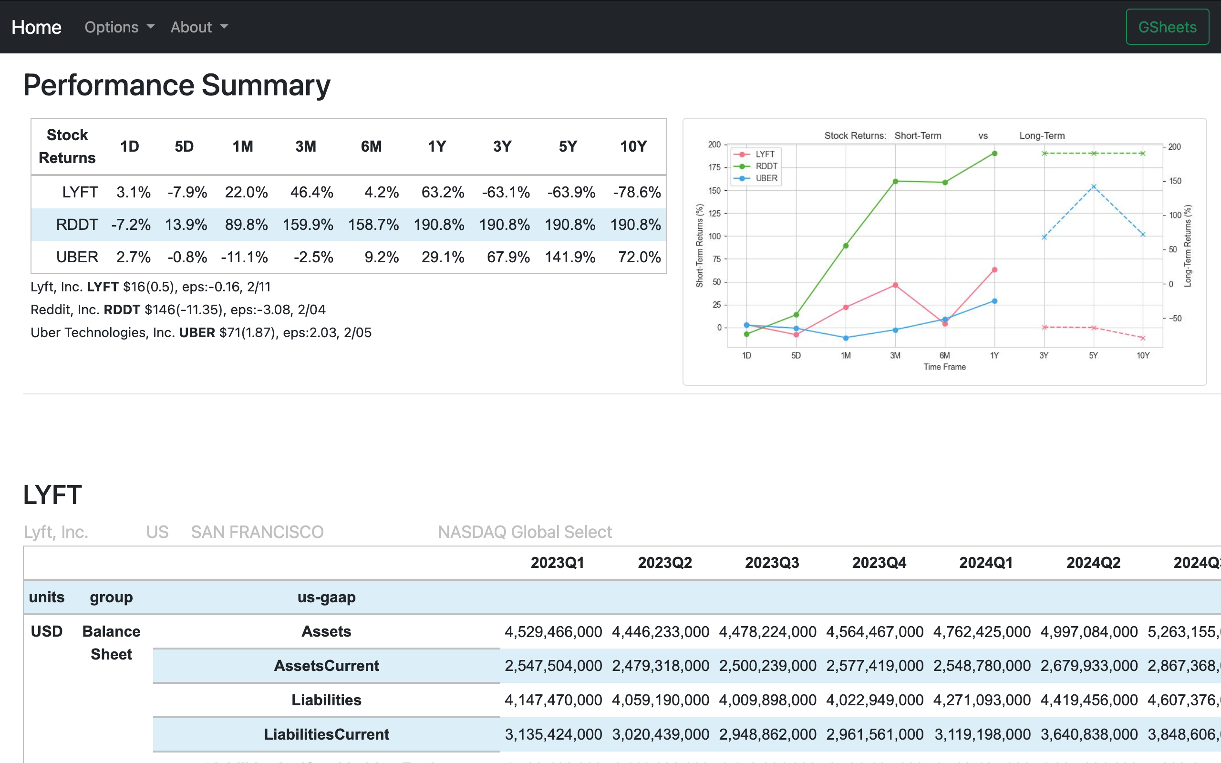Select the 3Y column header
The height and width of the screenshot is (763, 1221).
pyautogui.click(x=503, y=146)
